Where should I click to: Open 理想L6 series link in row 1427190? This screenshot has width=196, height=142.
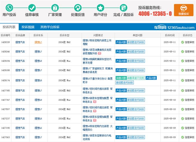[x=38, y=128]
